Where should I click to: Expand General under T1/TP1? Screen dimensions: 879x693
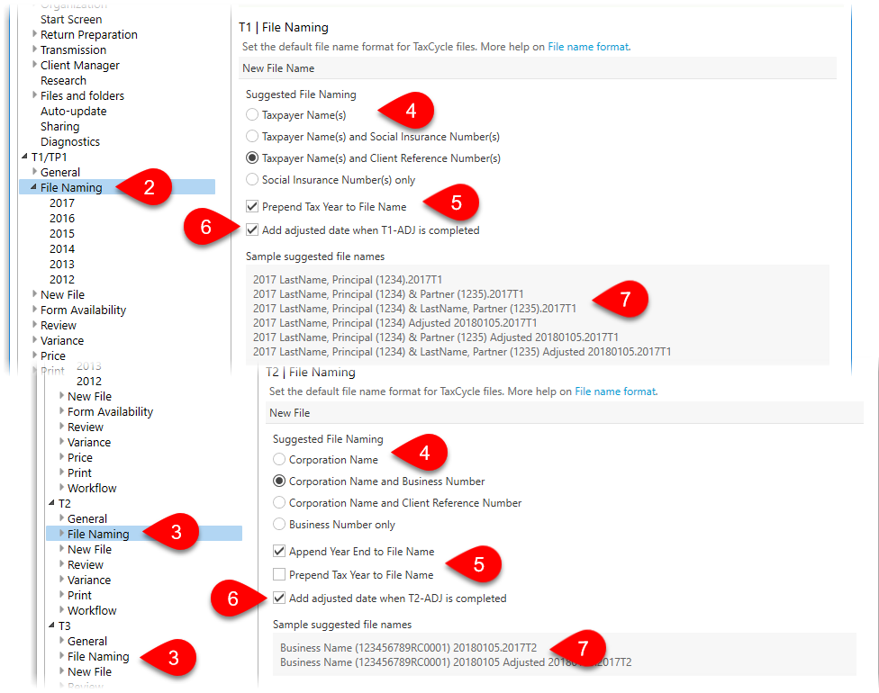pos(35,171)
